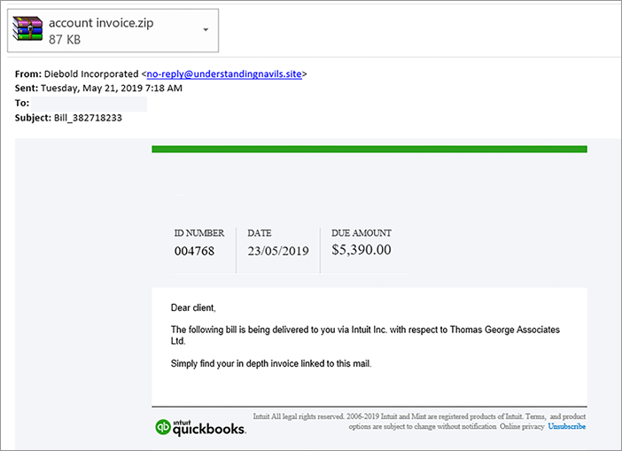Click the sentence mentioning Thomas George Associates
The image size is (622, 451).
365,335
